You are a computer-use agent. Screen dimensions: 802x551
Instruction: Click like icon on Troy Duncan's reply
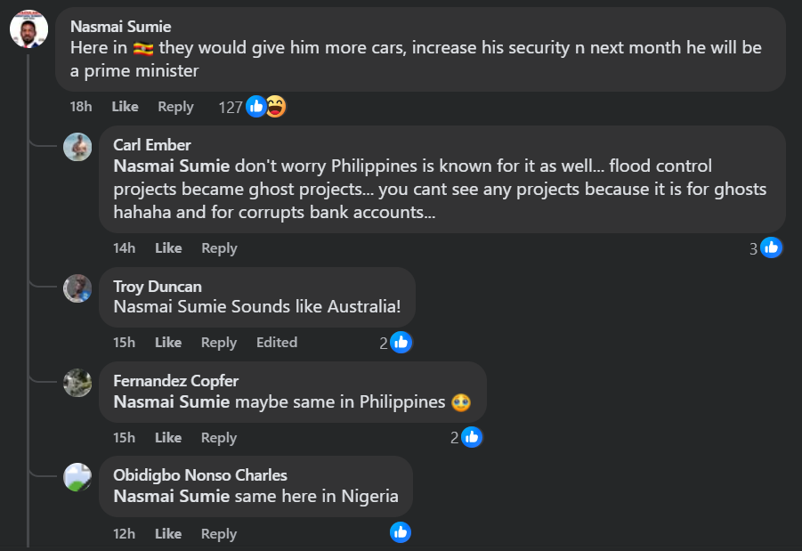pyautogui.click(x=401, y=343)
